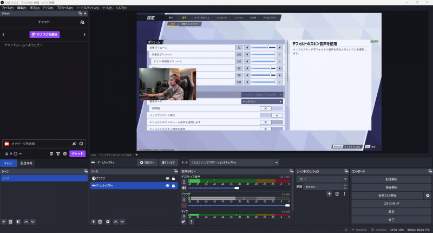
Task: Open the emote picker in chat input
Action: (x=81, y=144)
